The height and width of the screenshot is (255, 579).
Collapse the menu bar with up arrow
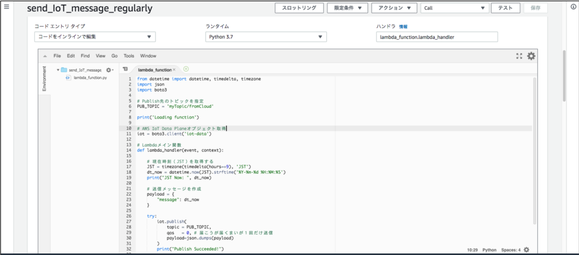pos(45,56)
